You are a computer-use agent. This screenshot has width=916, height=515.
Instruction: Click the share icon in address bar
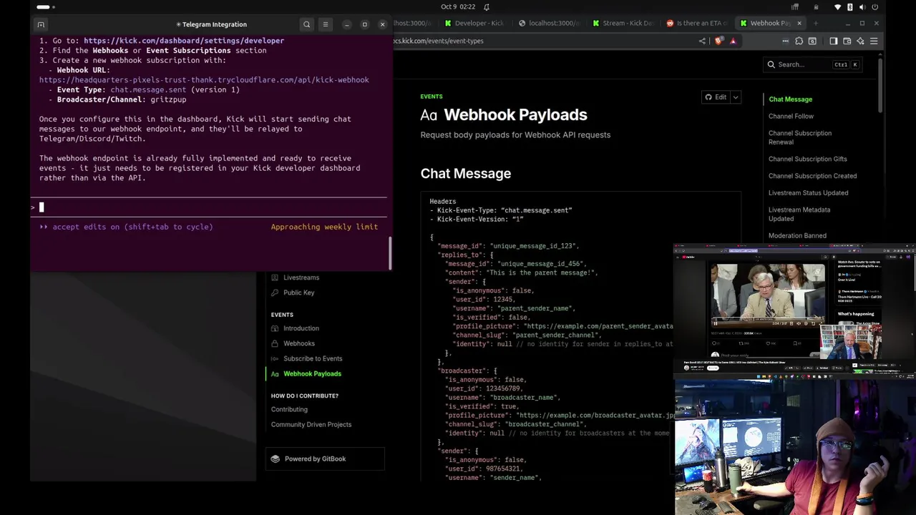(702, 41)
